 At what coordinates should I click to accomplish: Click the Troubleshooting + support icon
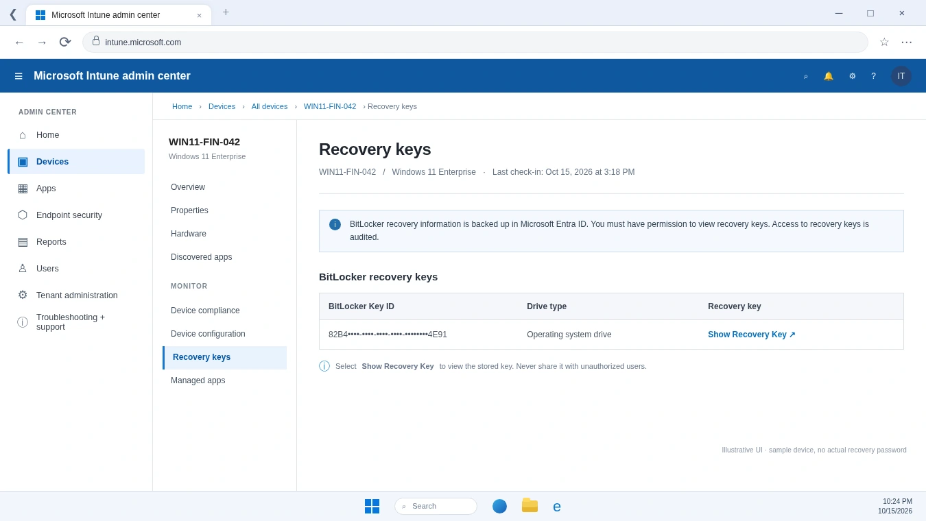pos(23,322)
